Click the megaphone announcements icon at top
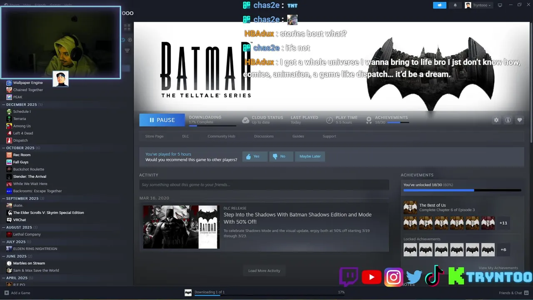The width and height of the screenshot is (533, 300). point(439,5)
